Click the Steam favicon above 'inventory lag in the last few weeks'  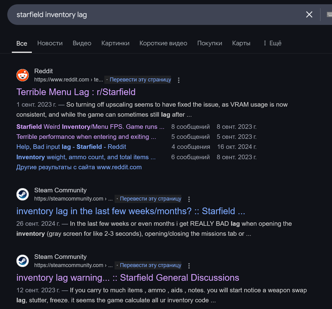pyautogui.click(x=23, y=194)
